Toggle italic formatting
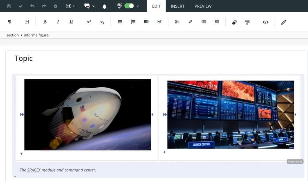The width and height of the screenshot is (308, 181). [58, 22]
